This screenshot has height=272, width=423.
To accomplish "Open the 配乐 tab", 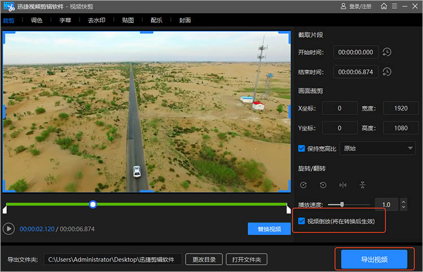I will [156, 20].
